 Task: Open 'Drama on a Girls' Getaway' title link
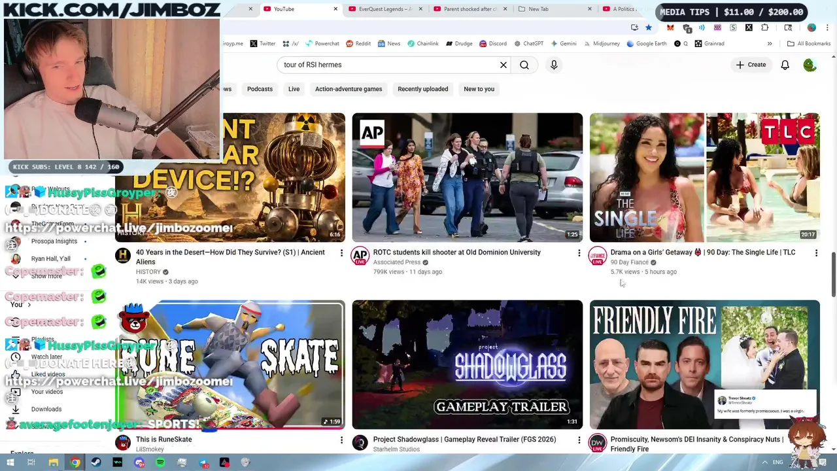tap(703, 253)
